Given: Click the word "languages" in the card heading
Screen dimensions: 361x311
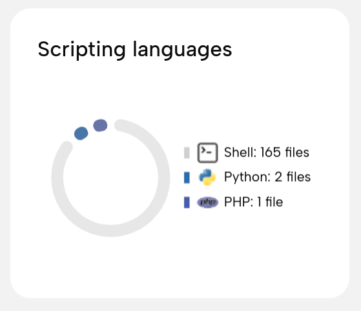Looking at the screenshot, I should [x=182, y=50].
